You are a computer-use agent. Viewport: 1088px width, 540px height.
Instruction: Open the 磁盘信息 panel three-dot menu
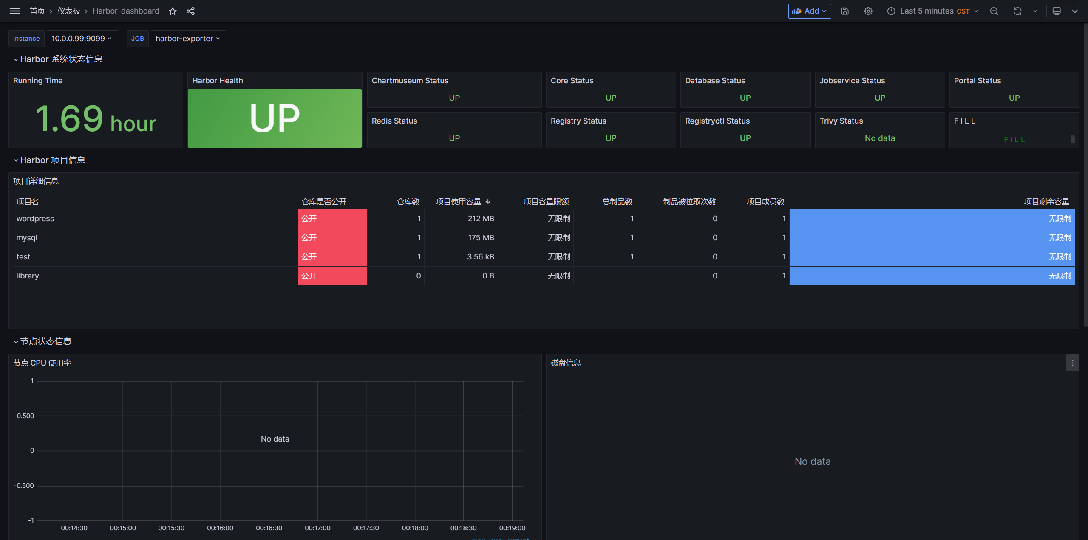coord(1072,363)
